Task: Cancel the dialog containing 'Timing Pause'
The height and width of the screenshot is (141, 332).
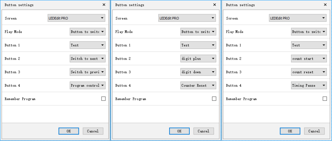Action: point(314,131)
